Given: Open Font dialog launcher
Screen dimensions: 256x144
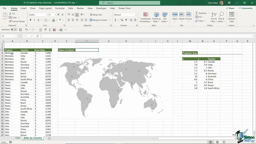Looking at the screenshot, I should (64, 26).
